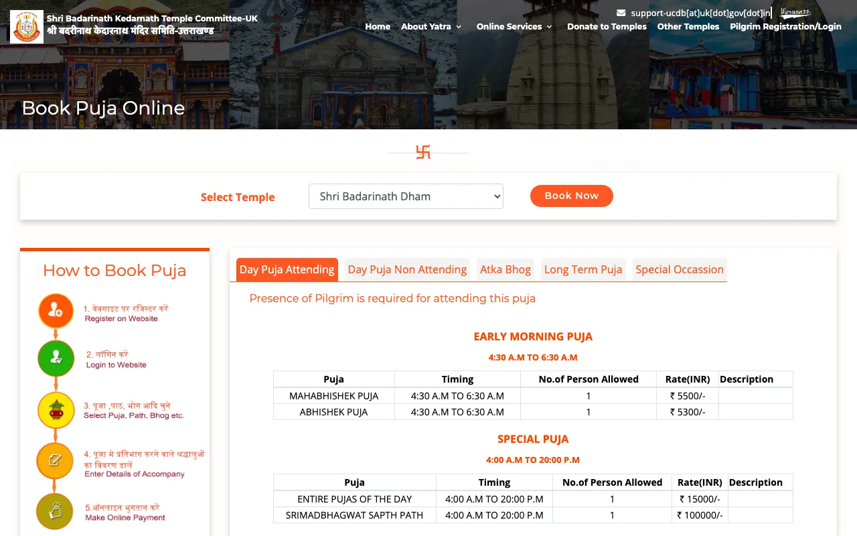857x536 pixels.
Task: Click the orange Register on Website icon
Action: (56, 311)
